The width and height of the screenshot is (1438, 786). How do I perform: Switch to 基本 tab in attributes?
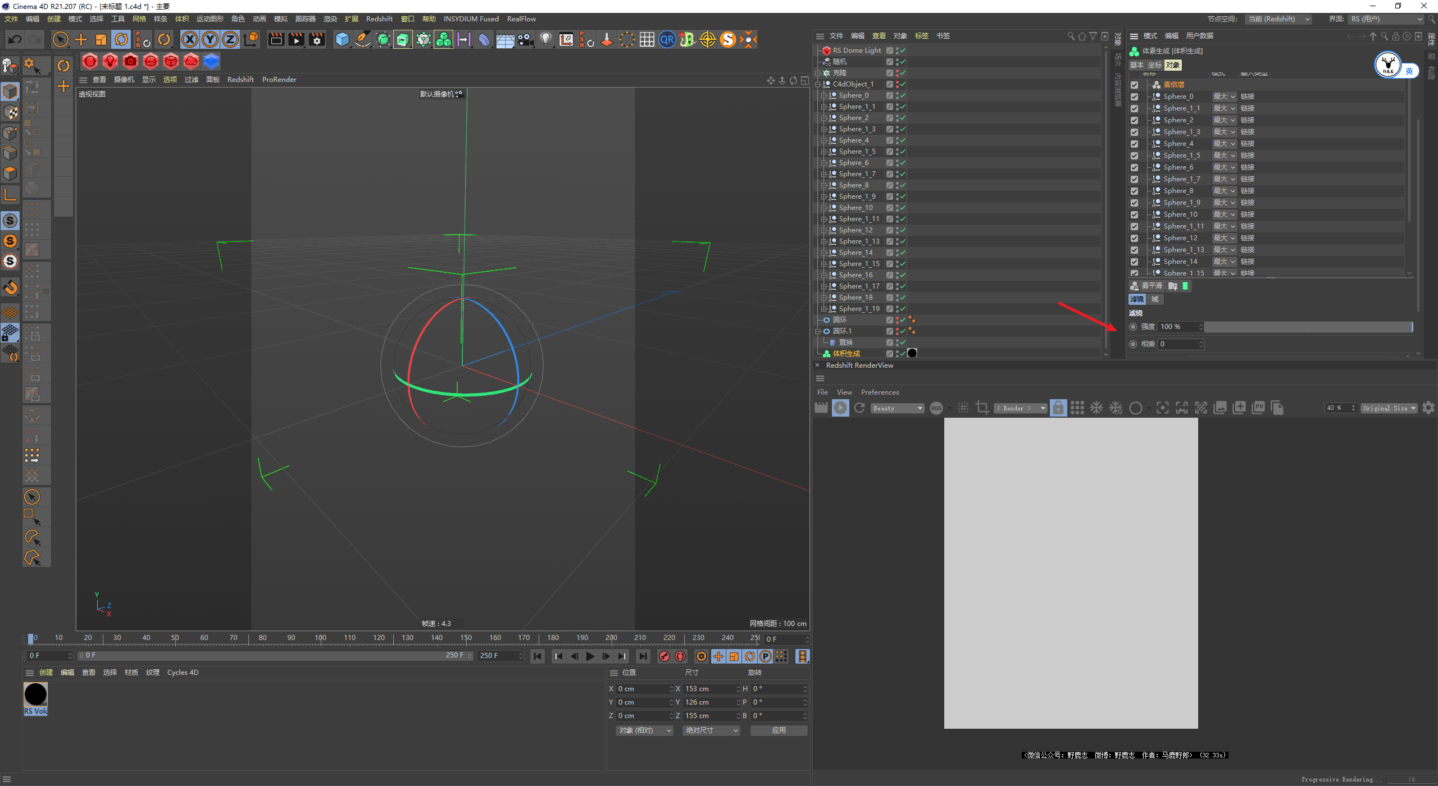(x=1137, y=65)
